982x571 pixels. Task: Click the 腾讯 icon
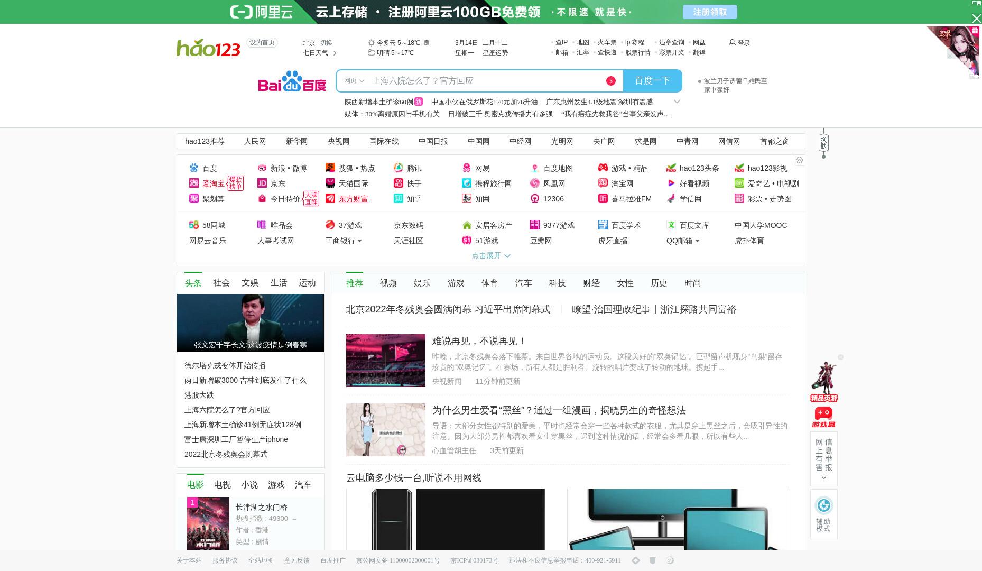[399, 168]
